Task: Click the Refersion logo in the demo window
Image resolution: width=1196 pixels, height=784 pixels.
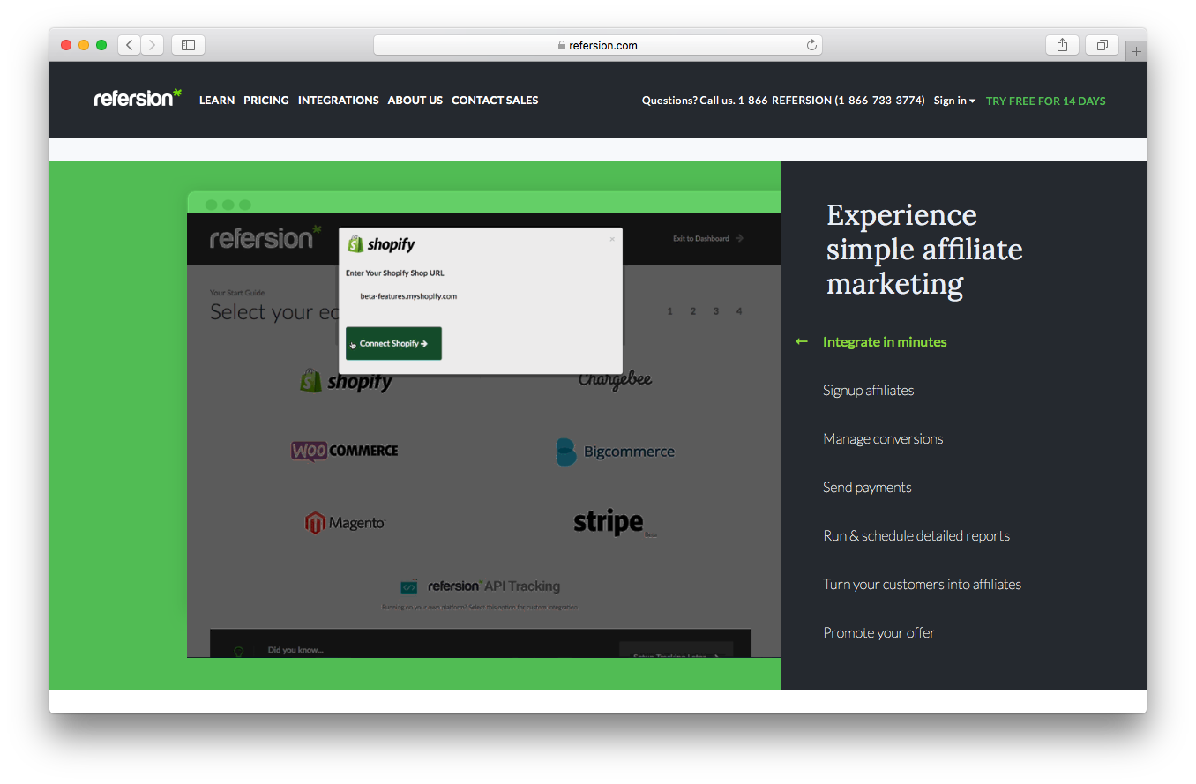Action: click(265, 237)
